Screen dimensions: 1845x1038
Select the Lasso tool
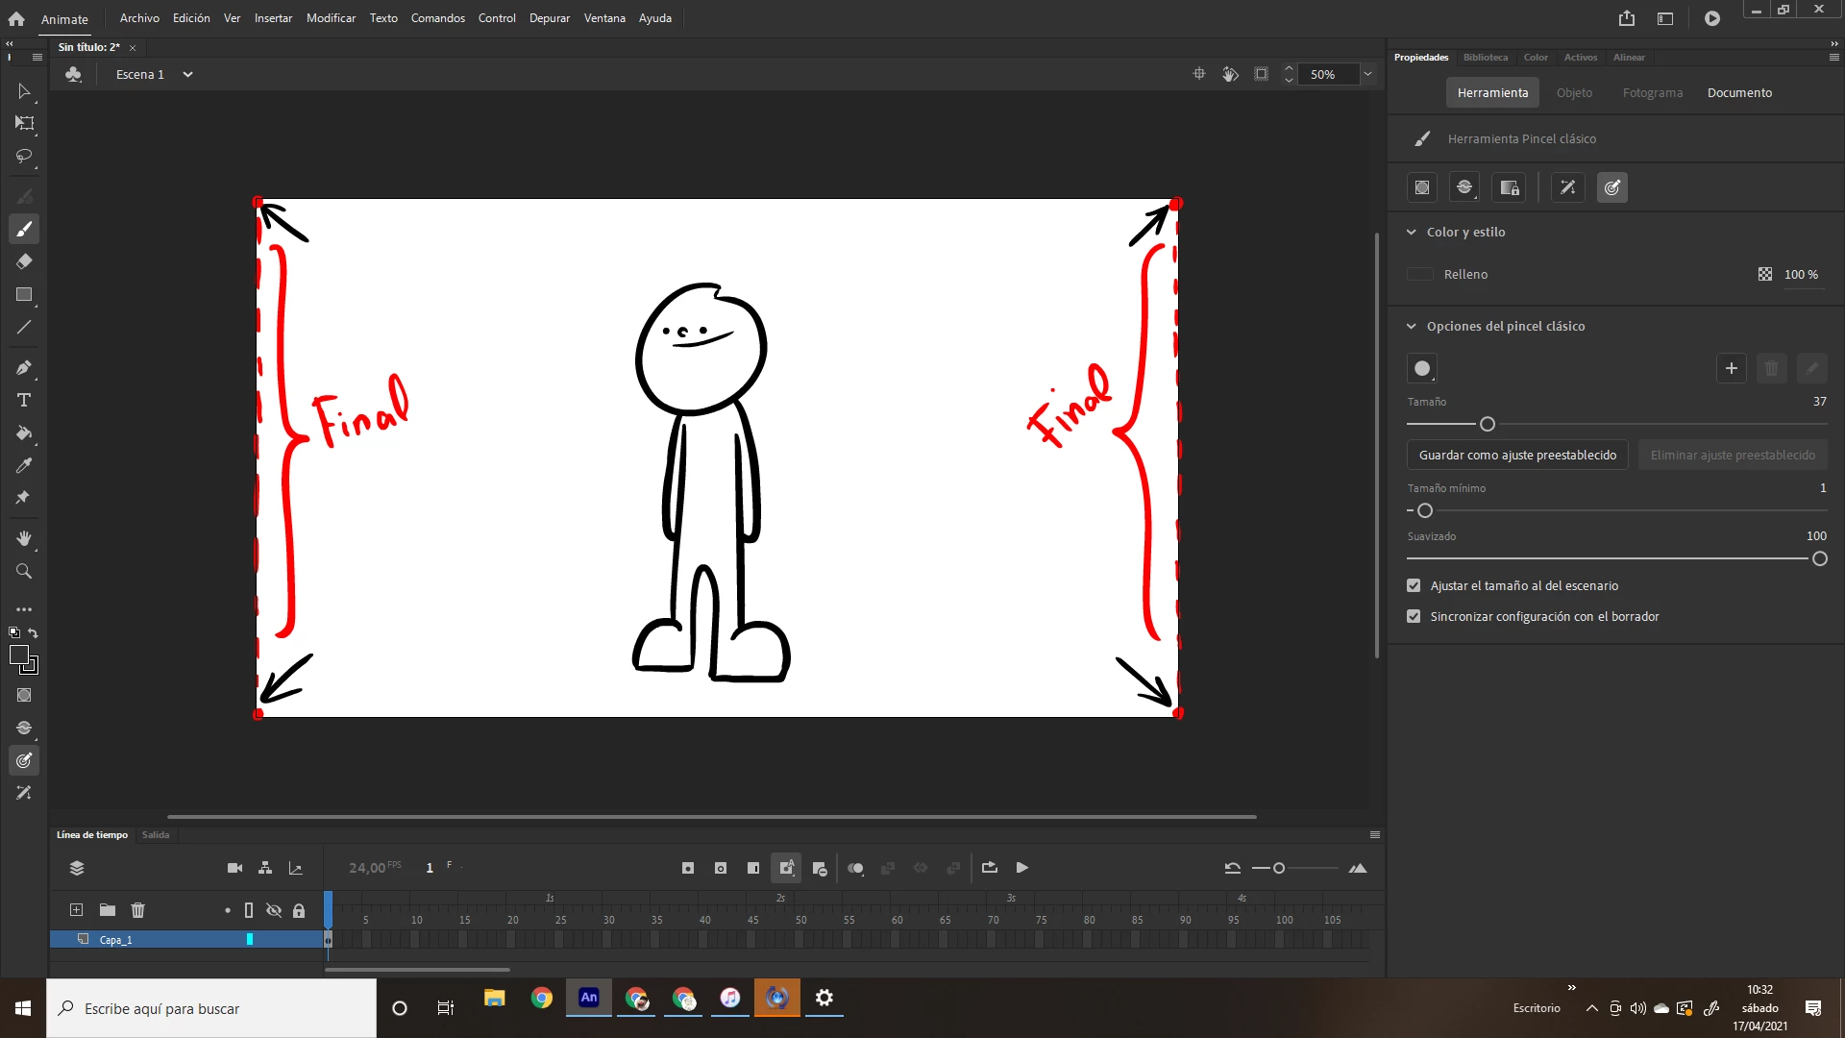(x=24, y=156)
